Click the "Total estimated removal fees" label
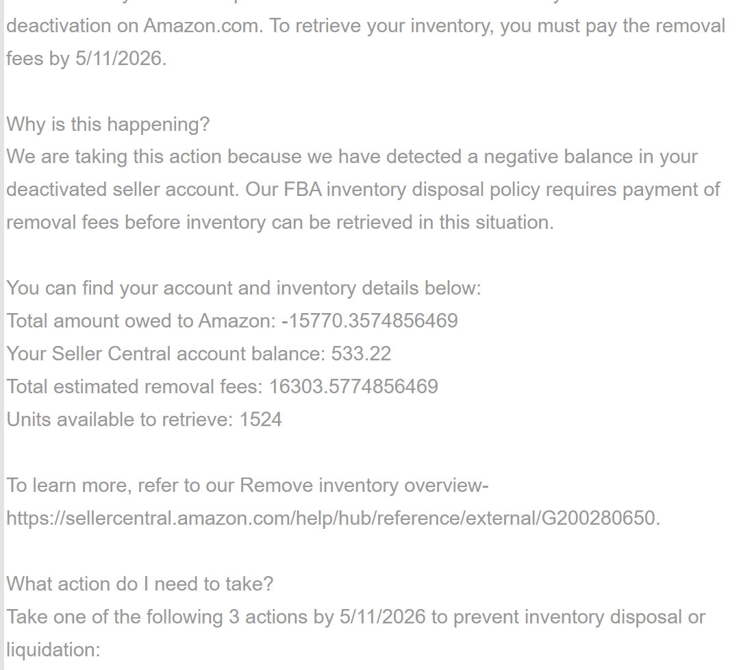This screenshot has width=741, height=670. [134, 387]
